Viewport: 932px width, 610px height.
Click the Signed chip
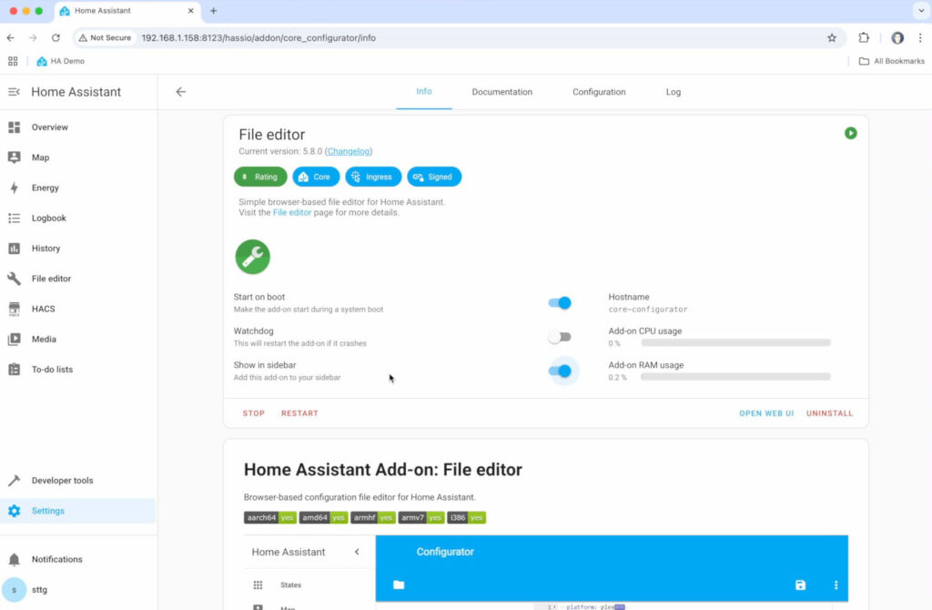tap(434, 177)
